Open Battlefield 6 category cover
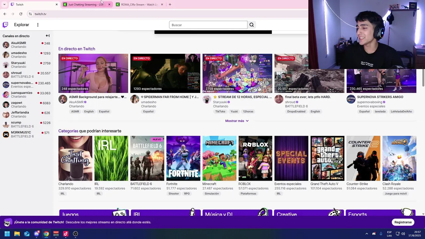This screenshot has height=239, width=425. 147,158
